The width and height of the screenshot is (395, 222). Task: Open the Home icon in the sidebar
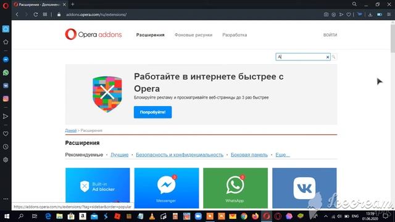6,29
